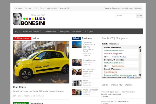Open Agenda ICT in top bar

click(64, 8)
